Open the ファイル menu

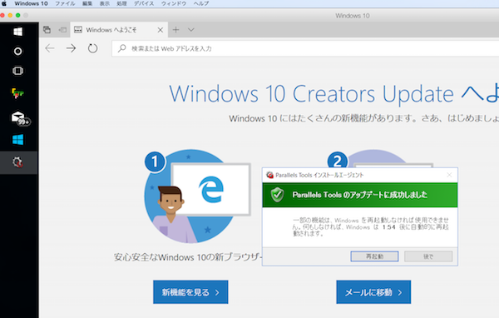pos(65,3)
